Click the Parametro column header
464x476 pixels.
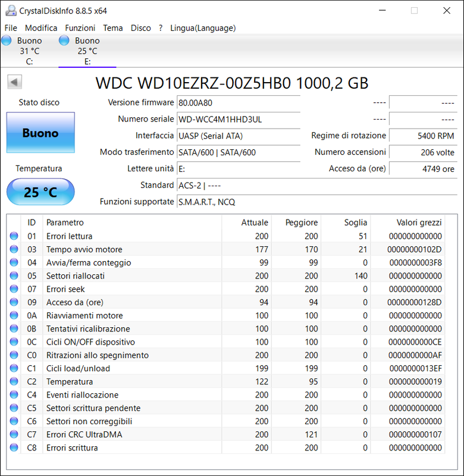(132, 222)
